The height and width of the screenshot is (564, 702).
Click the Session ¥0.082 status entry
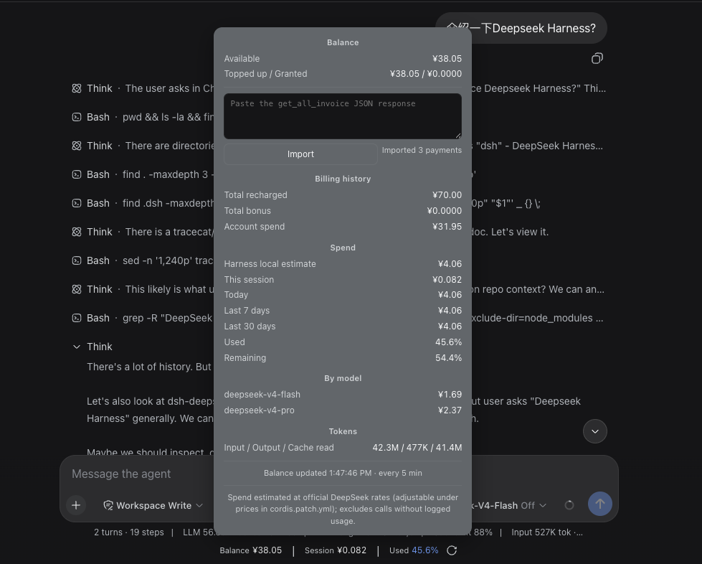click(x=336, y=550)
